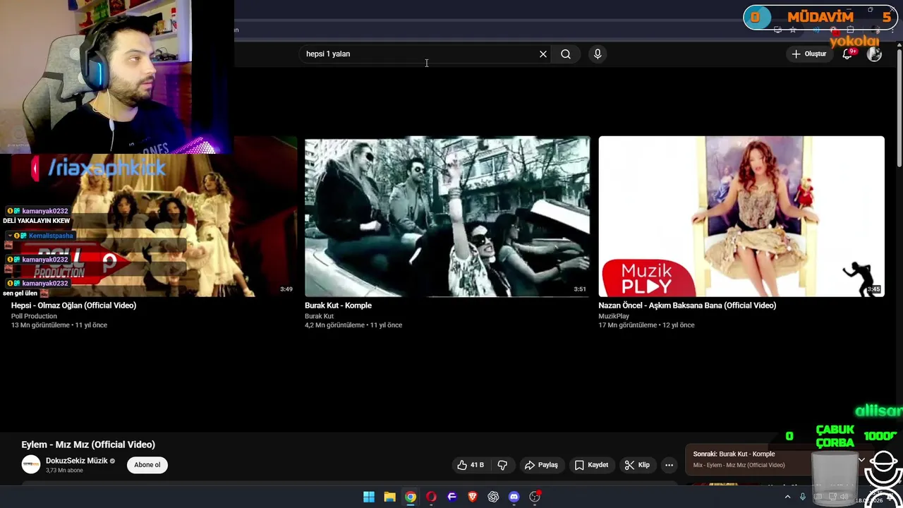The width and height of the screenshot is (903, 508).
Task: Open the Nazan Öncel - Aşkım Baksana Bana title
Action: click(687, 306)
